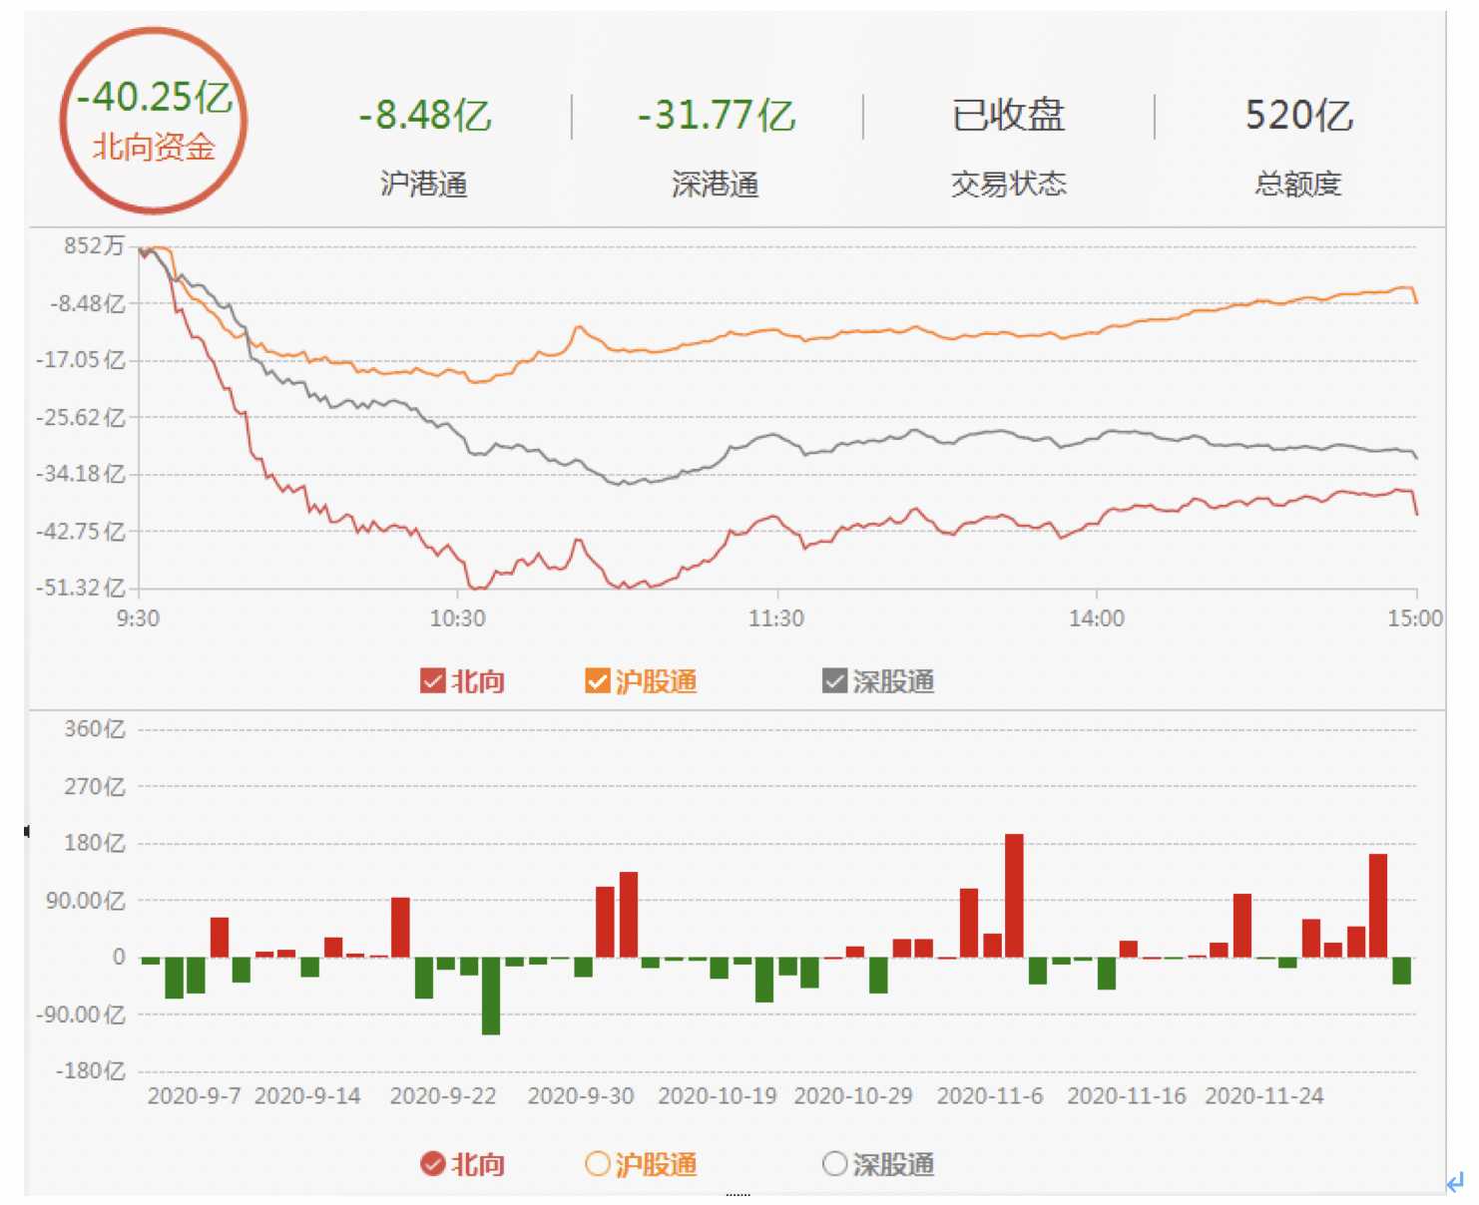Click the 10:30 time axis label
Image resolution: width=1479 pixels, height=1205 pixels.
click(458, 618)
